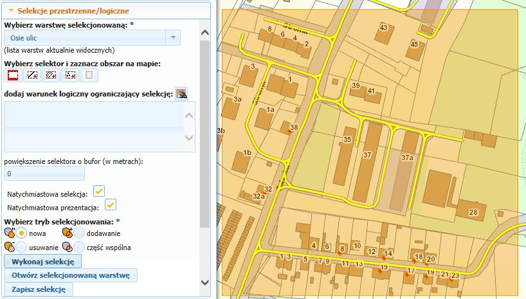
Task: Click building labeled 37 on the map
Action: tap(367, 161)
